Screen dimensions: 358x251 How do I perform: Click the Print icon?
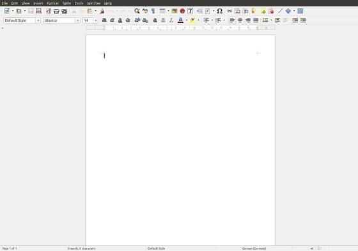click(56, 11)
